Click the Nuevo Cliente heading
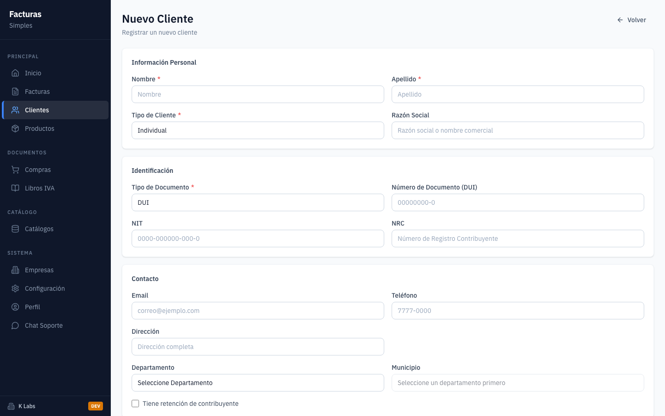 pyautogui.click(x=157, y=19)
